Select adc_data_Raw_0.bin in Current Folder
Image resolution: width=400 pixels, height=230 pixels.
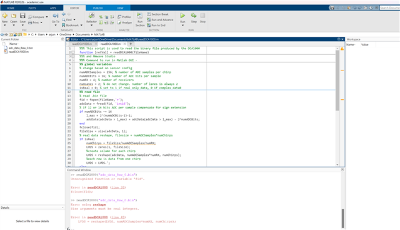tap(21, 48)
